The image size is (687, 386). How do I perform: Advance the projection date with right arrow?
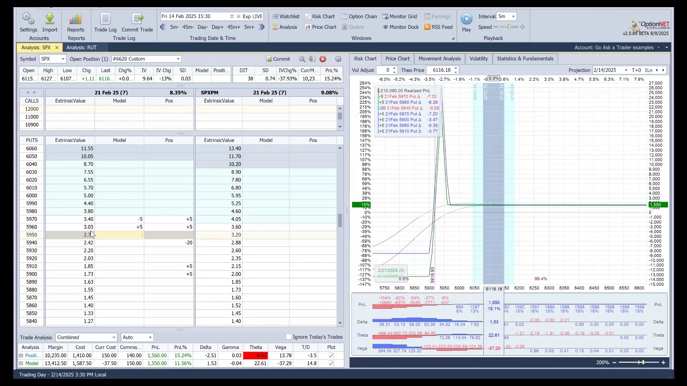coord(663,70)
